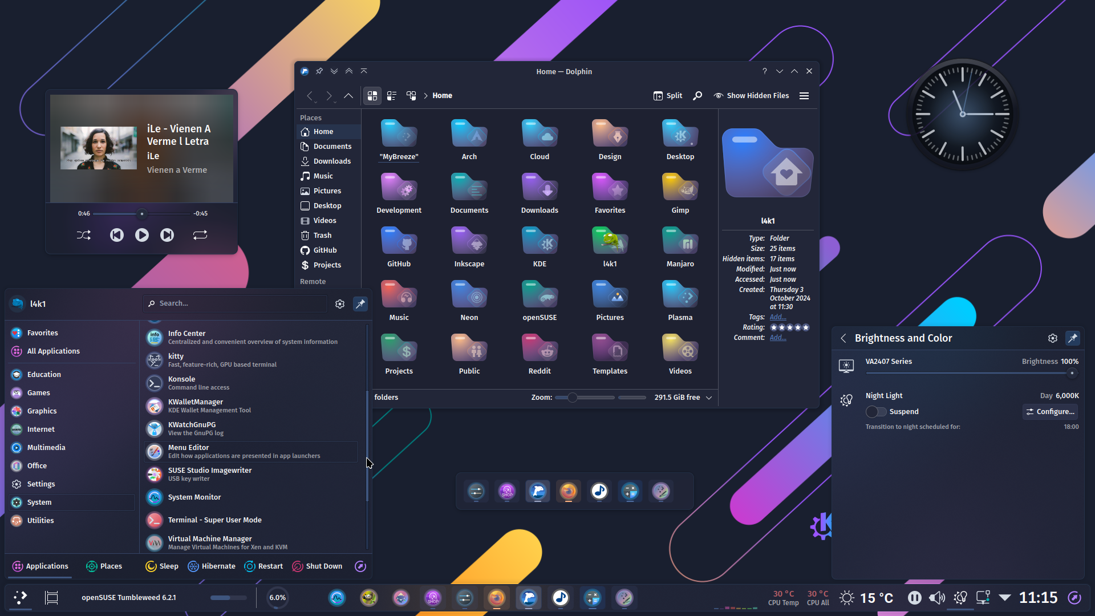Keep Dolphin window above others arrow
Screen dimensions: 1095x616
point(349,71)
